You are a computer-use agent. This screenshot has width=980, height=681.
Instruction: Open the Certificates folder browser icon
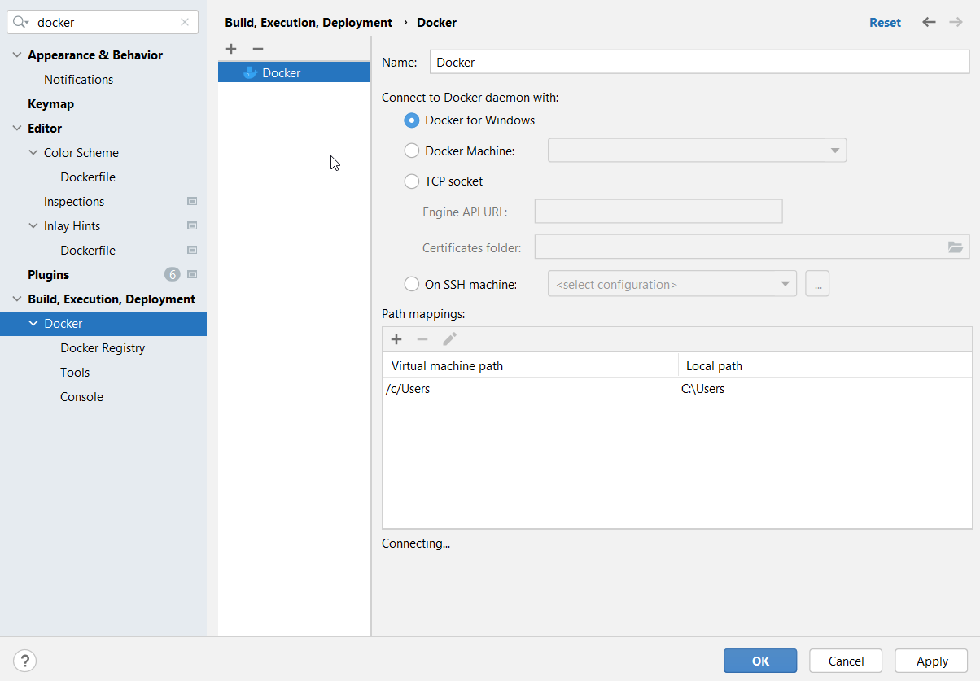coord(955,247)
